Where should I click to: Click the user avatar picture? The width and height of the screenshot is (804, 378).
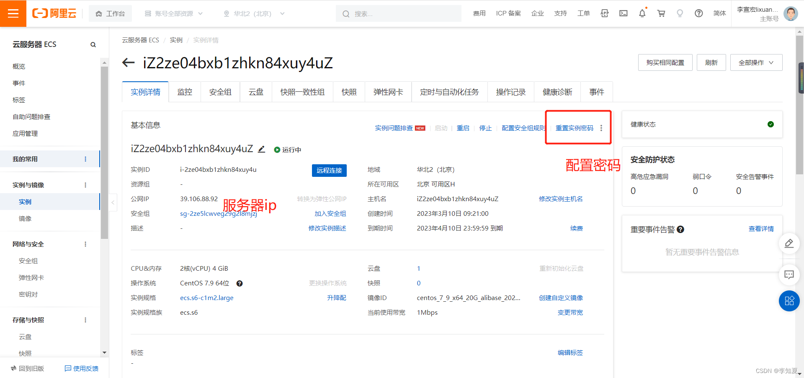click(x=791, y=13)
